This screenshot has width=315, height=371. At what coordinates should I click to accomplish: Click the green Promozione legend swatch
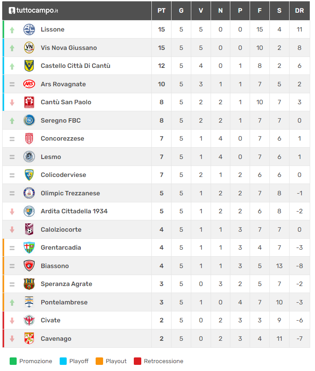(13, 361)
